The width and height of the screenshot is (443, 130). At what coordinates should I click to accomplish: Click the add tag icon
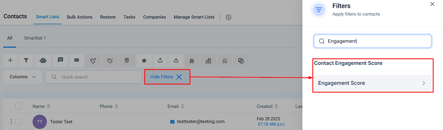tap(93, 61)
